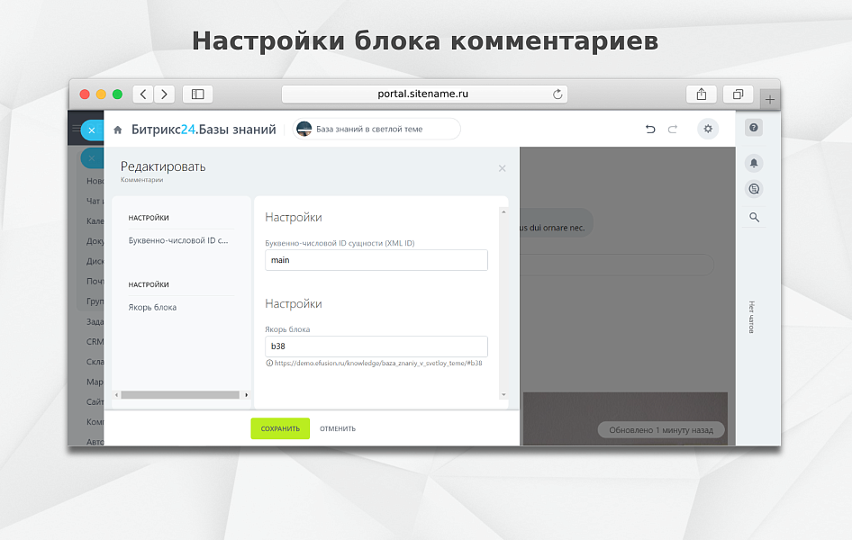Click the info icon beside the anchor URL
This screenshot has height=540, width=852.
(x=267, y=362)
